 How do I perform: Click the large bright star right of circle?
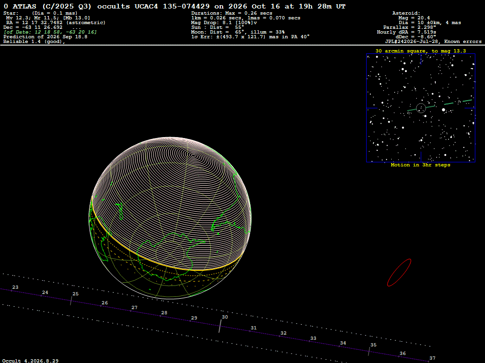443,110
